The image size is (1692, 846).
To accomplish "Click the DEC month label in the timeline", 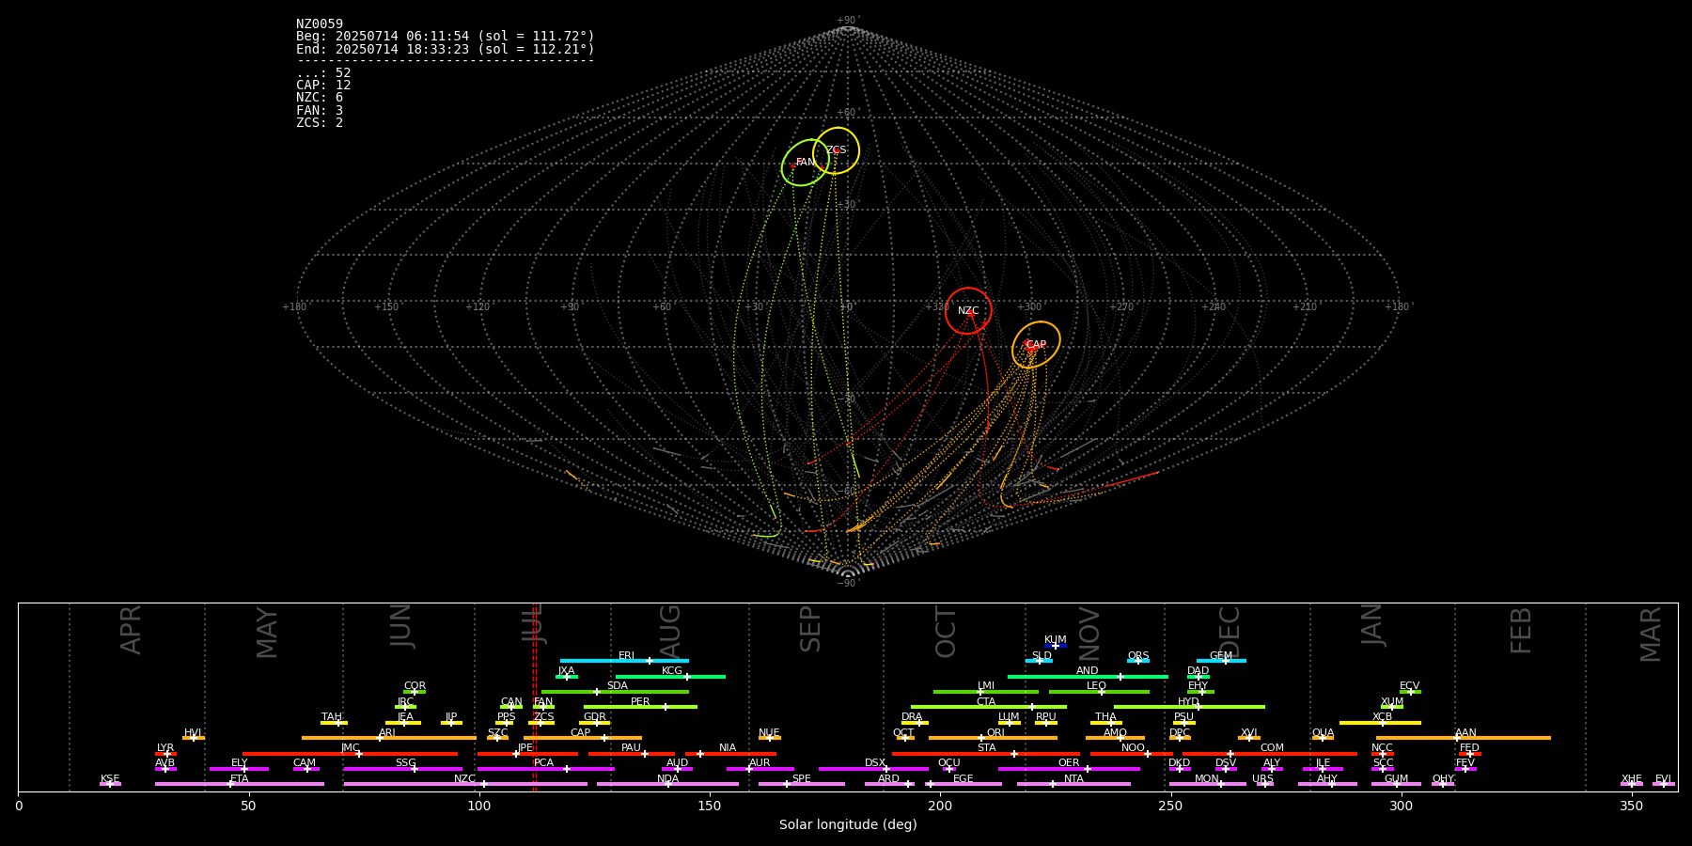I will 1230,632.
